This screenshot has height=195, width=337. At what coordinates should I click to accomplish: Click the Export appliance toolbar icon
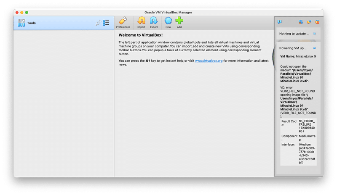point(154,23)
